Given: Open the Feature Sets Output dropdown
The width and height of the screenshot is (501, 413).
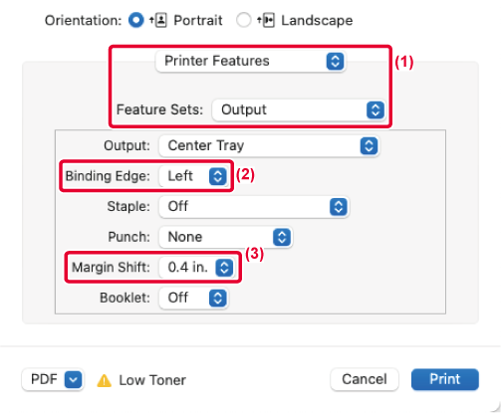Looking at the screenshot, I should 299,109.
